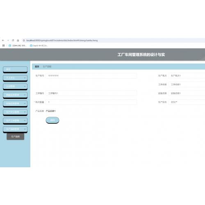Image resolution: width=205 pixels, height=205 pixels.
Task: Open the site info icon beside the URL
Action: (24, 41)
